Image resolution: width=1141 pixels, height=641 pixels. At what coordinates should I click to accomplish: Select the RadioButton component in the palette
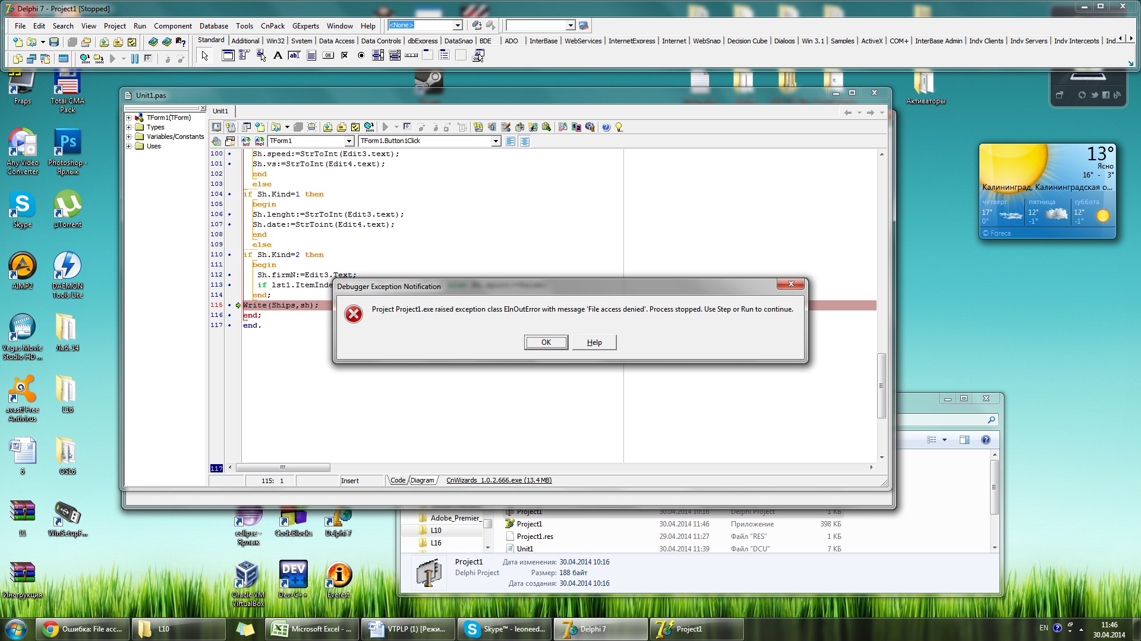pos(361,56)
